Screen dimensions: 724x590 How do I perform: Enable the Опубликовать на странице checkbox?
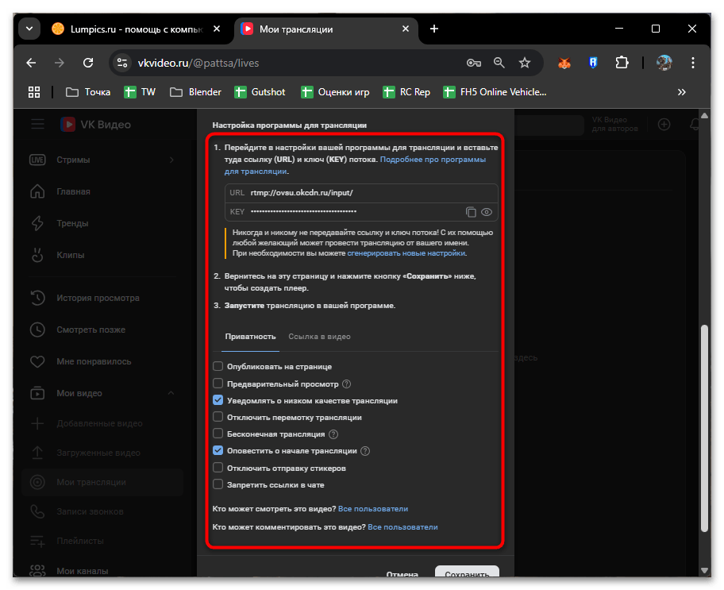[x=218, y=367]
